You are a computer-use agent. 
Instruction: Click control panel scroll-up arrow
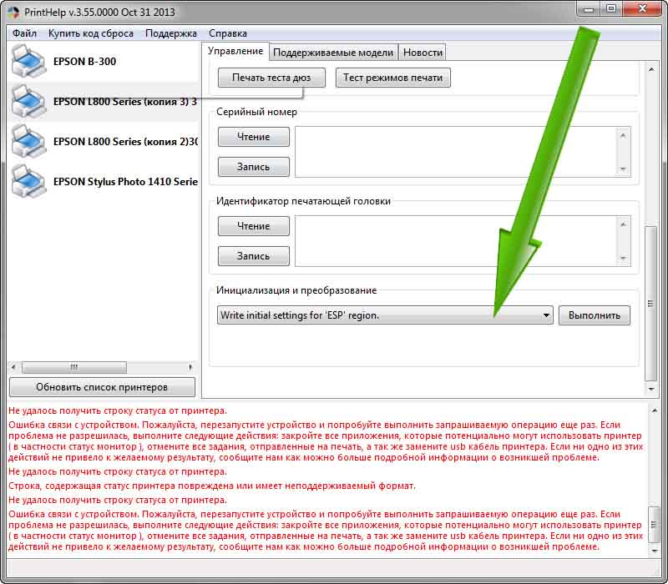tap(651, 69)
